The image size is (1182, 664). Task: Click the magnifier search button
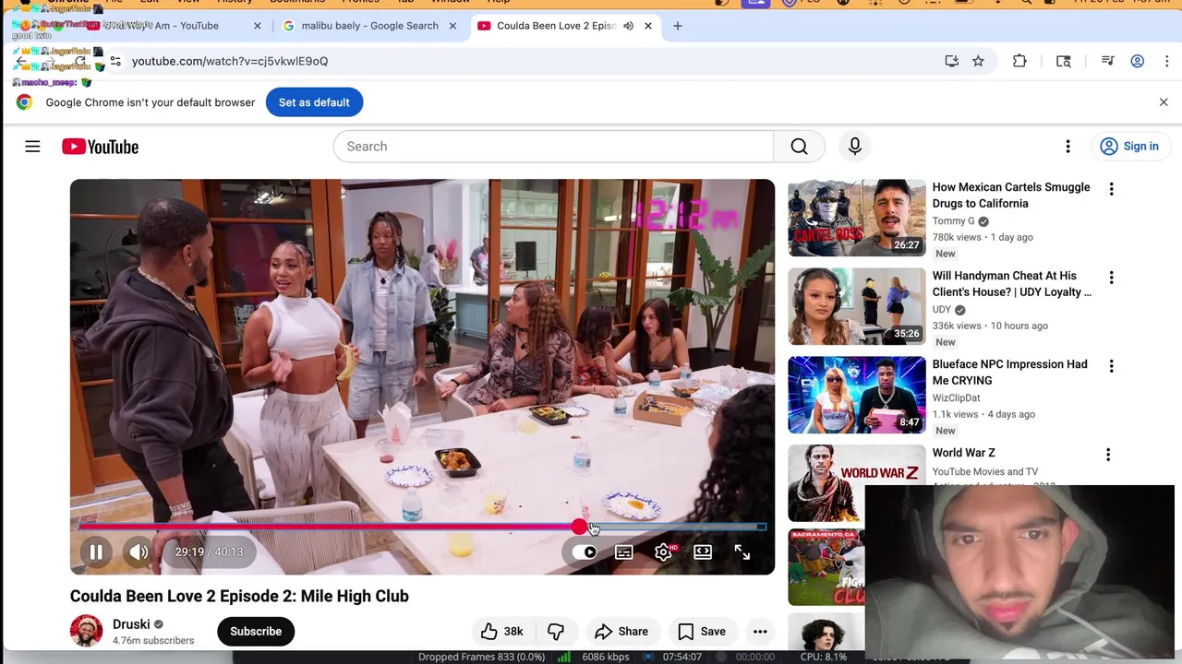800,147
